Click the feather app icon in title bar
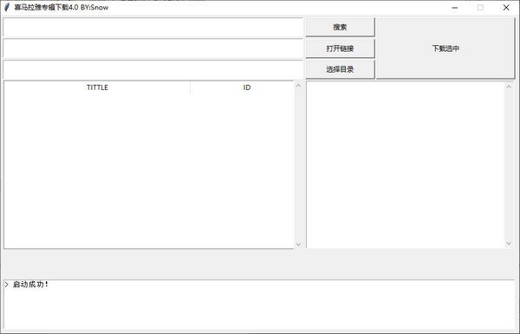Image resolution: width=520 pixels, height=334 pixels. [x=7, y=7]
